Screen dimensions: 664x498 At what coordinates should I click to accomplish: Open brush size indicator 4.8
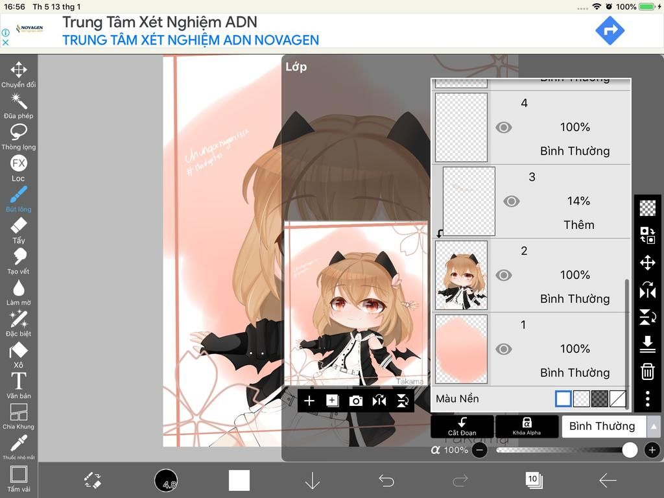(166, 480)
